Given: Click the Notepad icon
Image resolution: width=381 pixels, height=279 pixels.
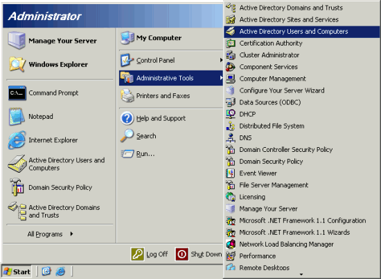Looking at the screenshot, I should coord(17,117).
